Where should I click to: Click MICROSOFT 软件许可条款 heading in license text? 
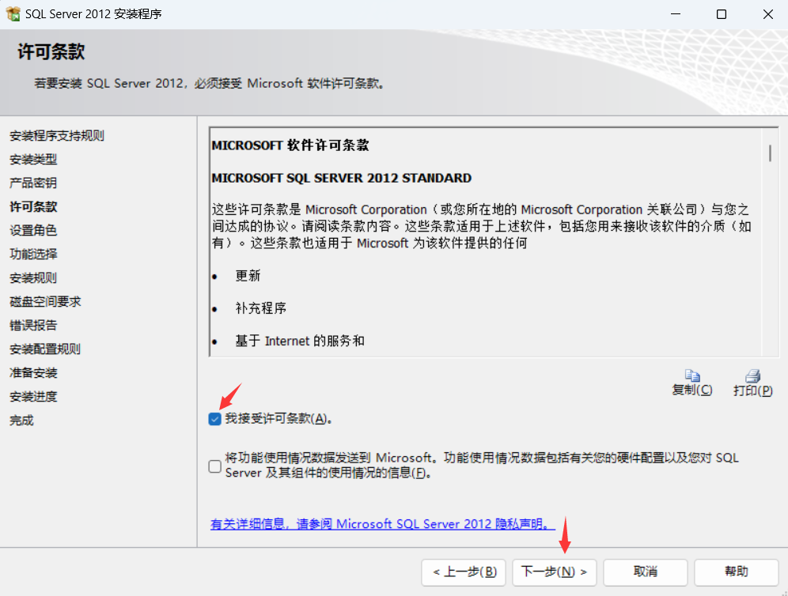click(290, 145)
